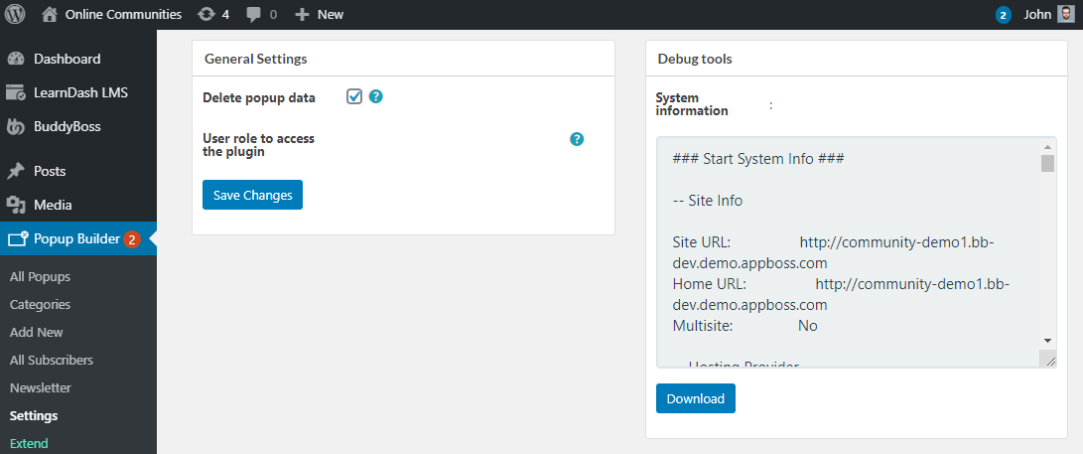
Task: Click the plus New content icon
Action: click(302, 15)
